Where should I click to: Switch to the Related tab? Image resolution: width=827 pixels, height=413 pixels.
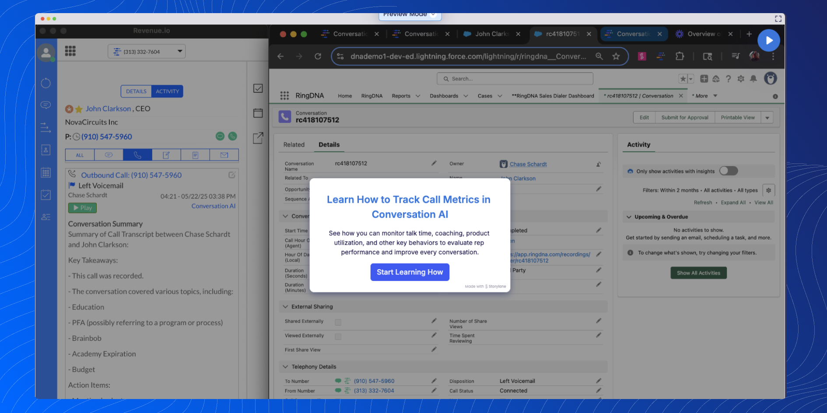294,145
